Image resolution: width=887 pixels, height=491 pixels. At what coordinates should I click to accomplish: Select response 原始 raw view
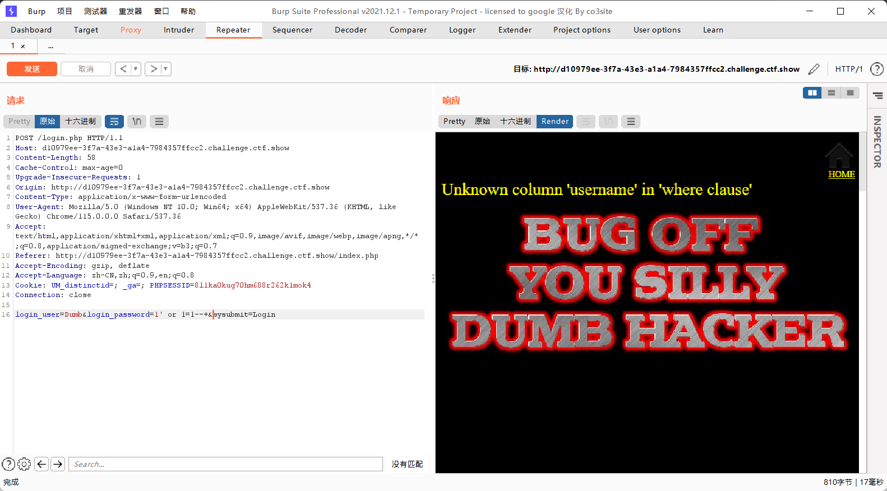482,121
